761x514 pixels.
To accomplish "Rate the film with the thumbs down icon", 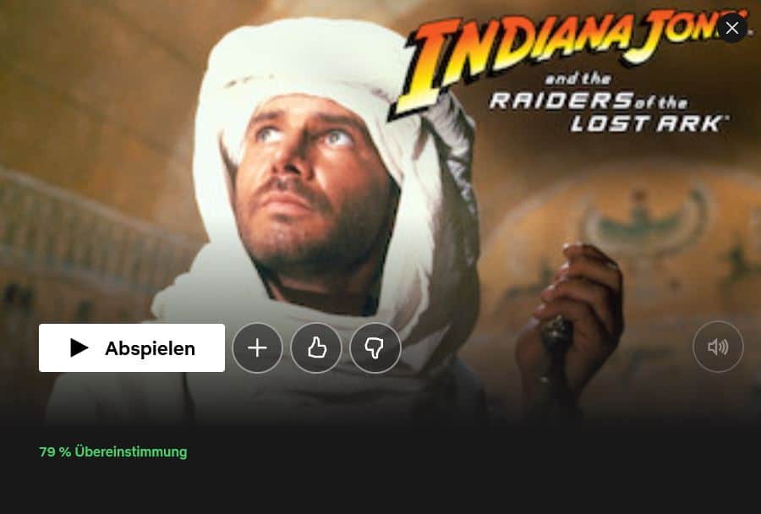I will pos(375,348).
